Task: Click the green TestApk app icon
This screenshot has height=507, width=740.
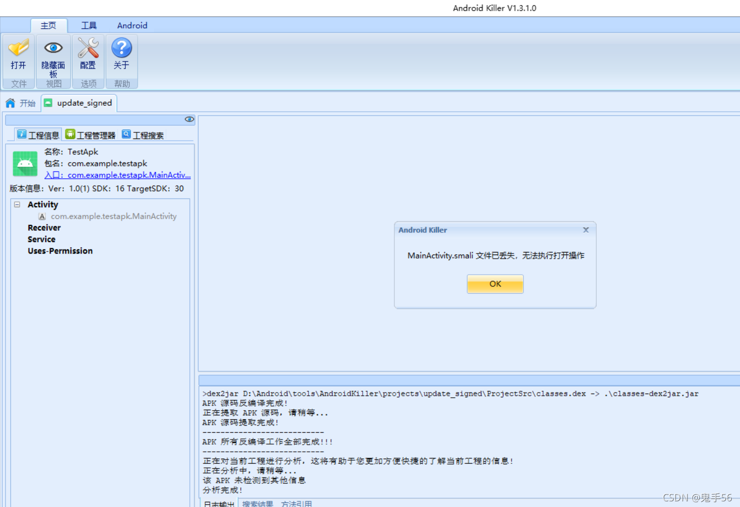Action: (x=25, y=164)
